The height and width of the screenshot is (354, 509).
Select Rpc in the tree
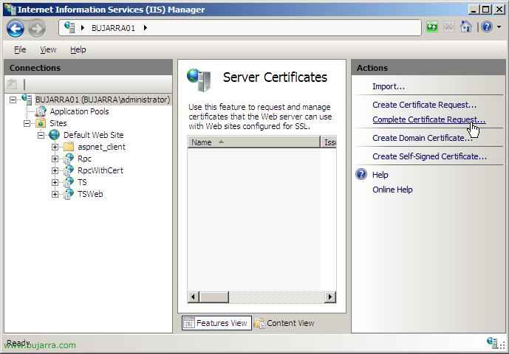84,159
